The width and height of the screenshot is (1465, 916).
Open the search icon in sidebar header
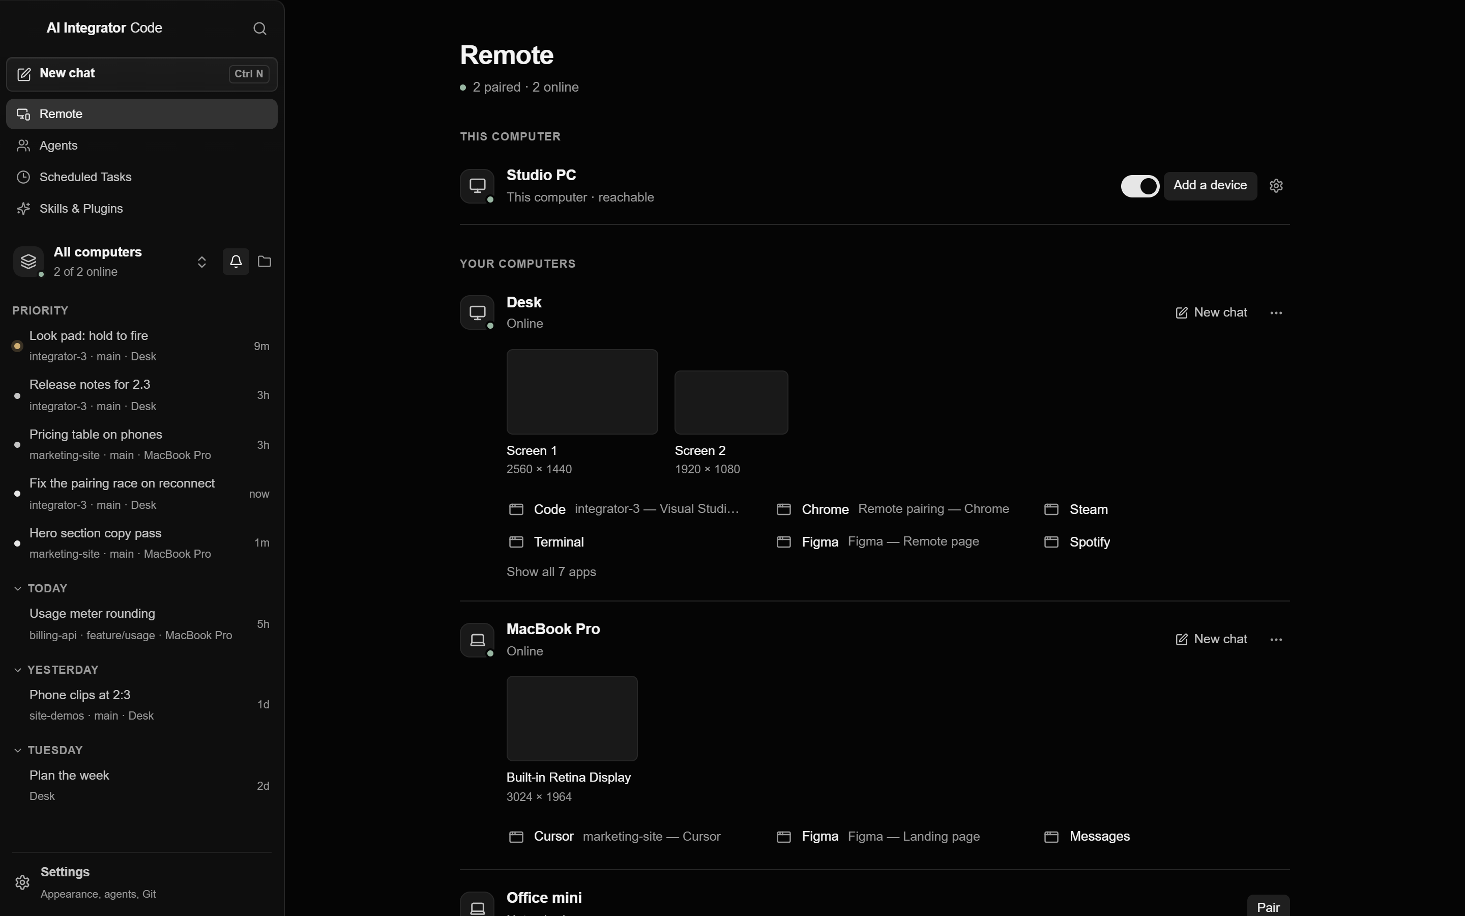[260, 28]
